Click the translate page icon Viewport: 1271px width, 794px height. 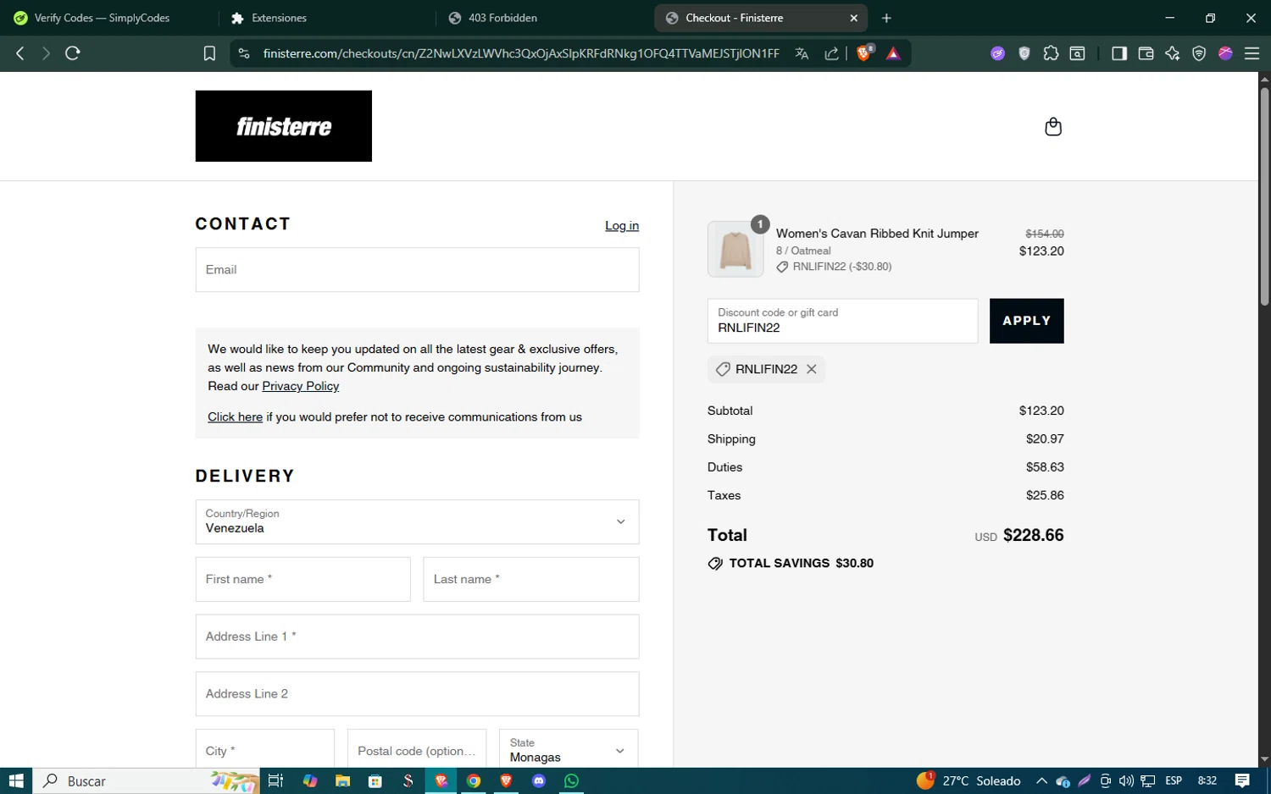[x=802, y=53]
